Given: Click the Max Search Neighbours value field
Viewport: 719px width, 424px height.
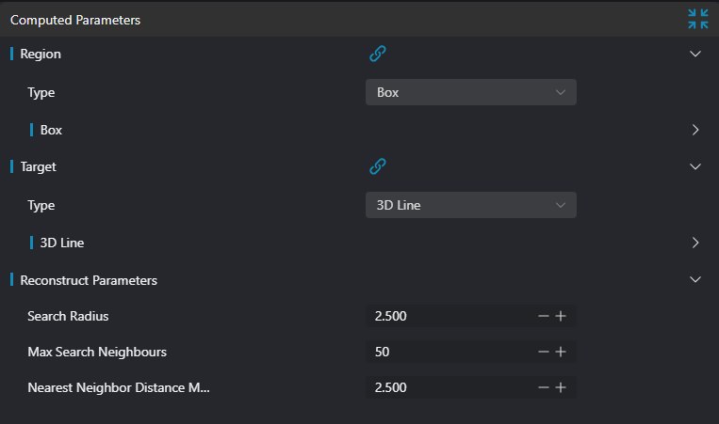Looking at the screenshot, I should tap(449, 352).
